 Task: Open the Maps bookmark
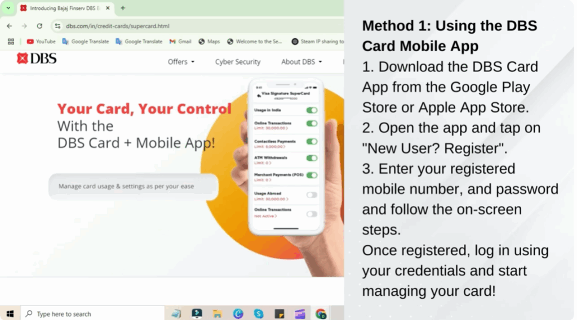pos(209,42)
